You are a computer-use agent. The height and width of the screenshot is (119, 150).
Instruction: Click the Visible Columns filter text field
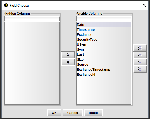pos(104,19)
